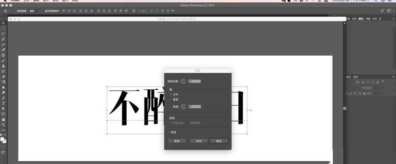
Task: Enable the 自动选择 checkbox
Action: pyautogui.click(x=15, y=11)
